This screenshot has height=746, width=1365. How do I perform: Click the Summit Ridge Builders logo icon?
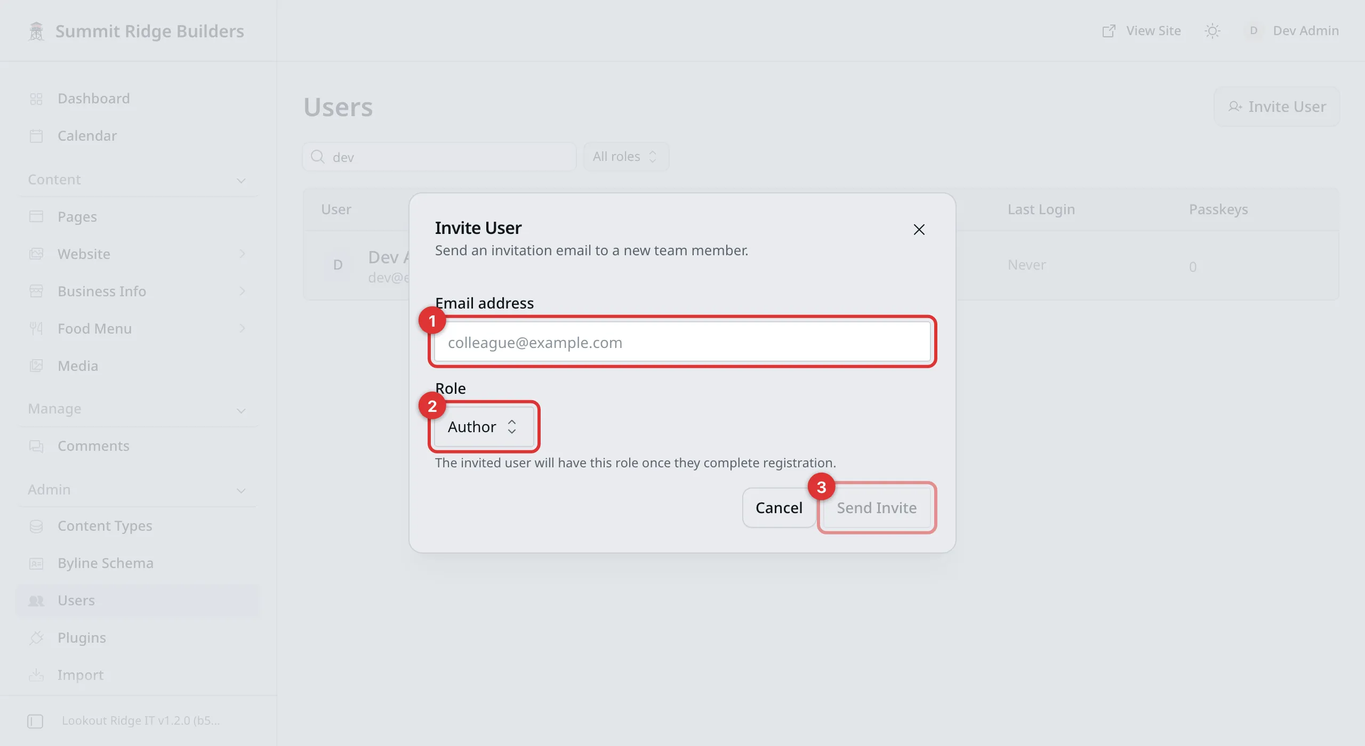point(36,31)
